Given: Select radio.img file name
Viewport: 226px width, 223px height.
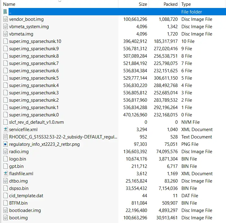Looking at the screenshot, I should [x=19, y=152].
